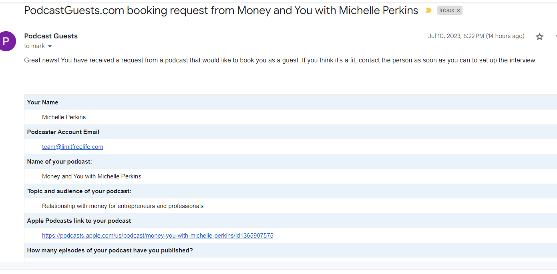This screenshot has height=274, width=557.
Task: Click the 'How many episodes' question header
Action: pos(110,250)
